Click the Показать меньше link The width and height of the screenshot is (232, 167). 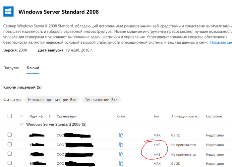click(x=221, y=42)
